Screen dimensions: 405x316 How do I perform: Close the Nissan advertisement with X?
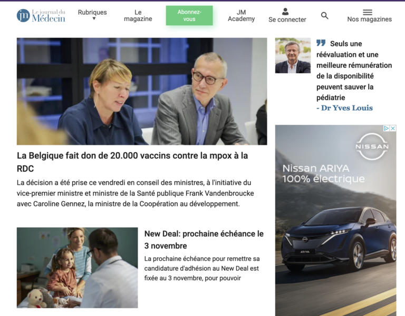click(392, 128)
